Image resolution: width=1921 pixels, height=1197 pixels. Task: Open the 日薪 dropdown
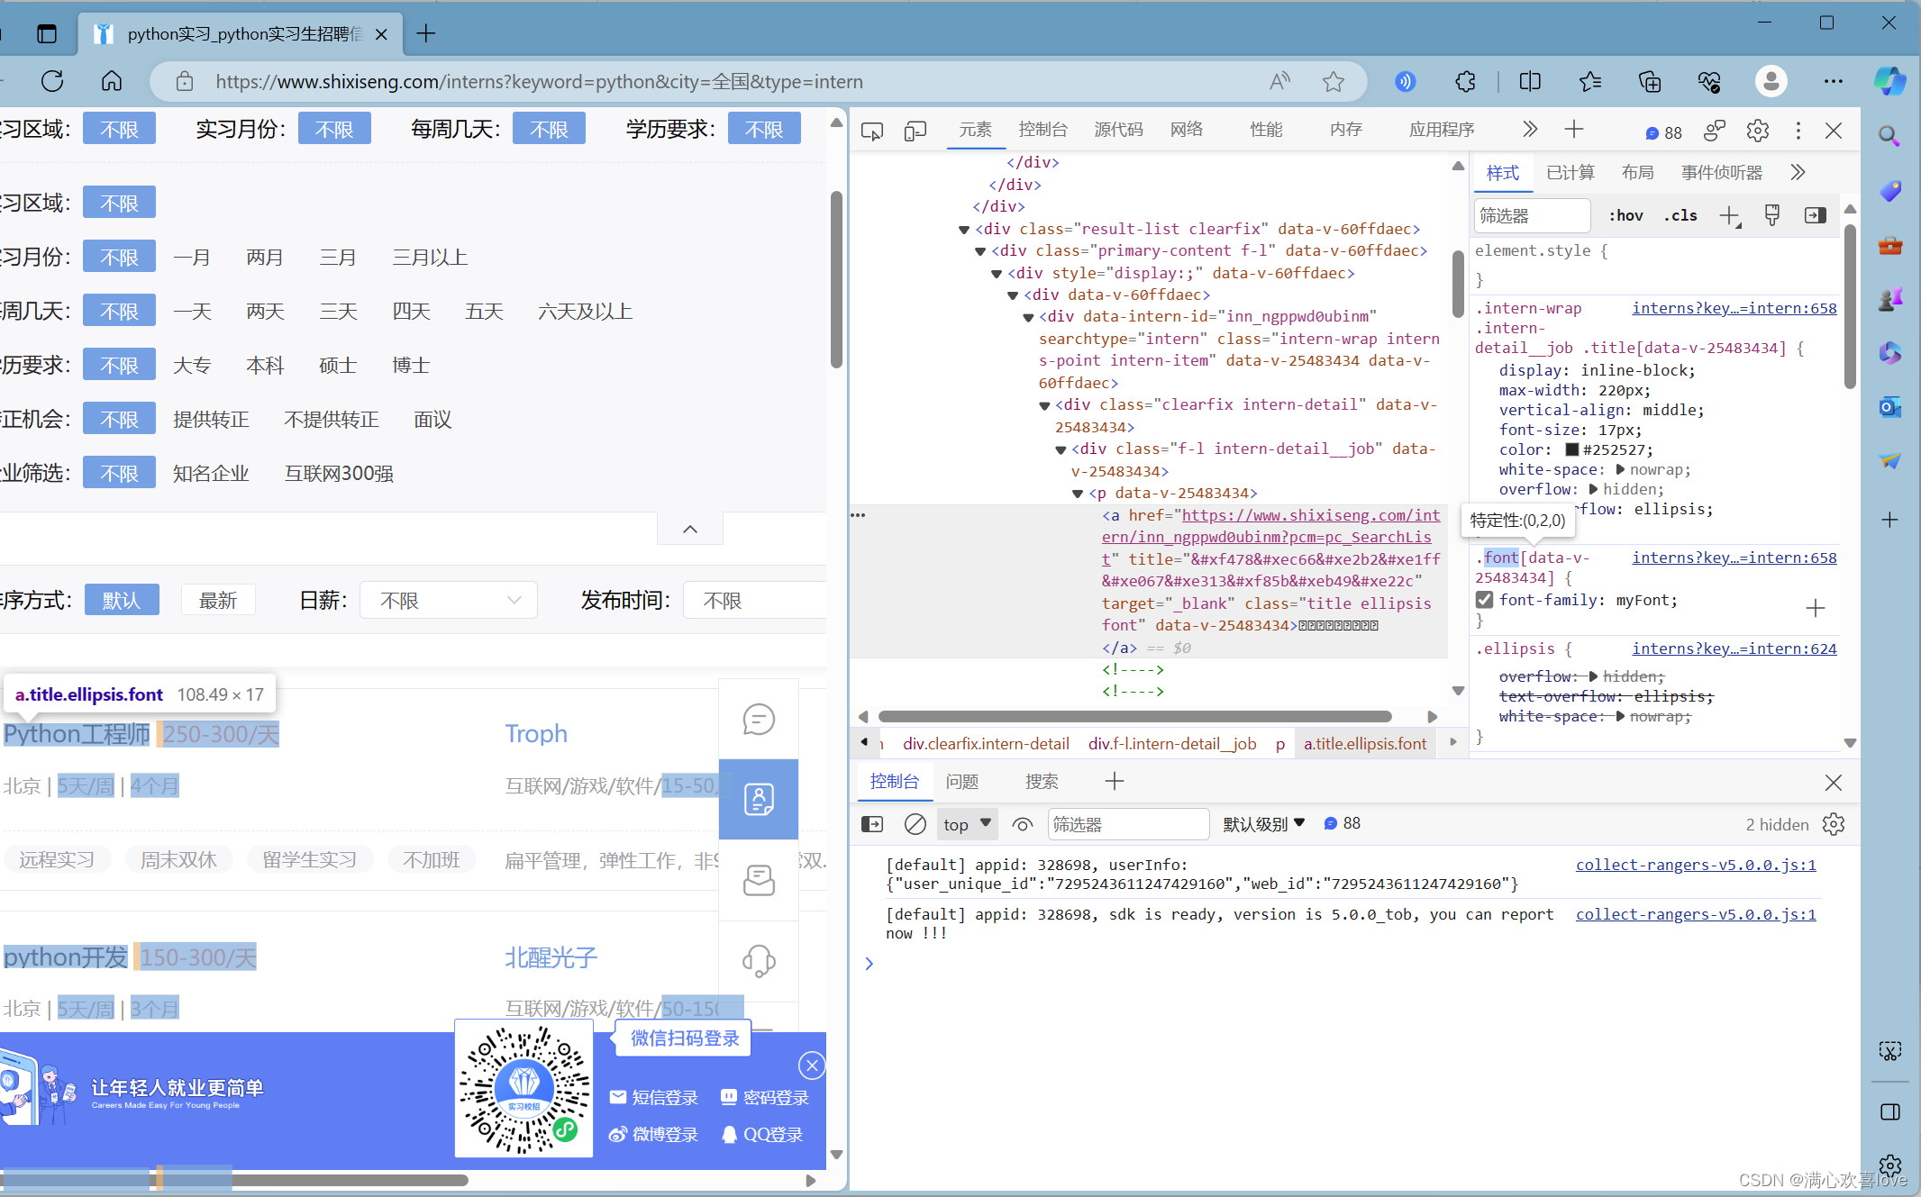(x=449, y=601)
